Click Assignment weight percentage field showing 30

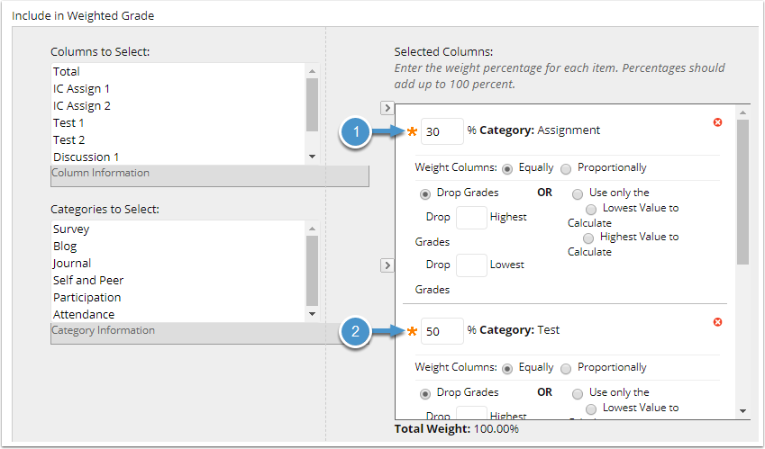[442, 131]
